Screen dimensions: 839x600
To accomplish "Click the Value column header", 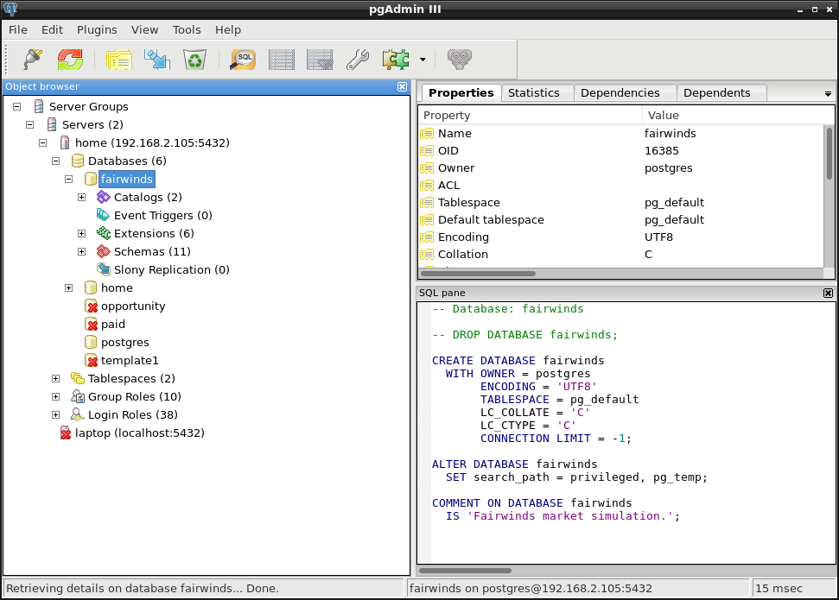I will pyautogui.click(x=737, y=116).
